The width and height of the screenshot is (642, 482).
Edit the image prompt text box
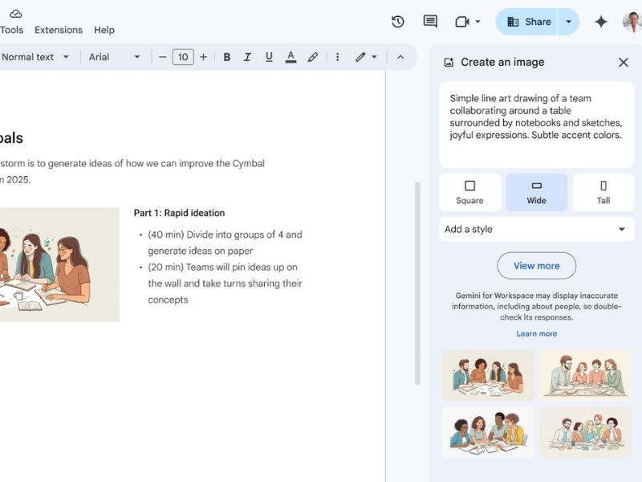537,125
